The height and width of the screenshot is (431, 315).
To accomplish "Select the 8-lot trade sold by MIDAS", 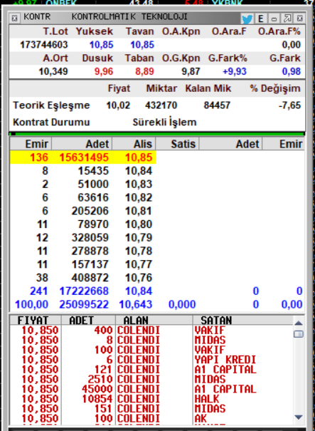I will pos(151,340).
